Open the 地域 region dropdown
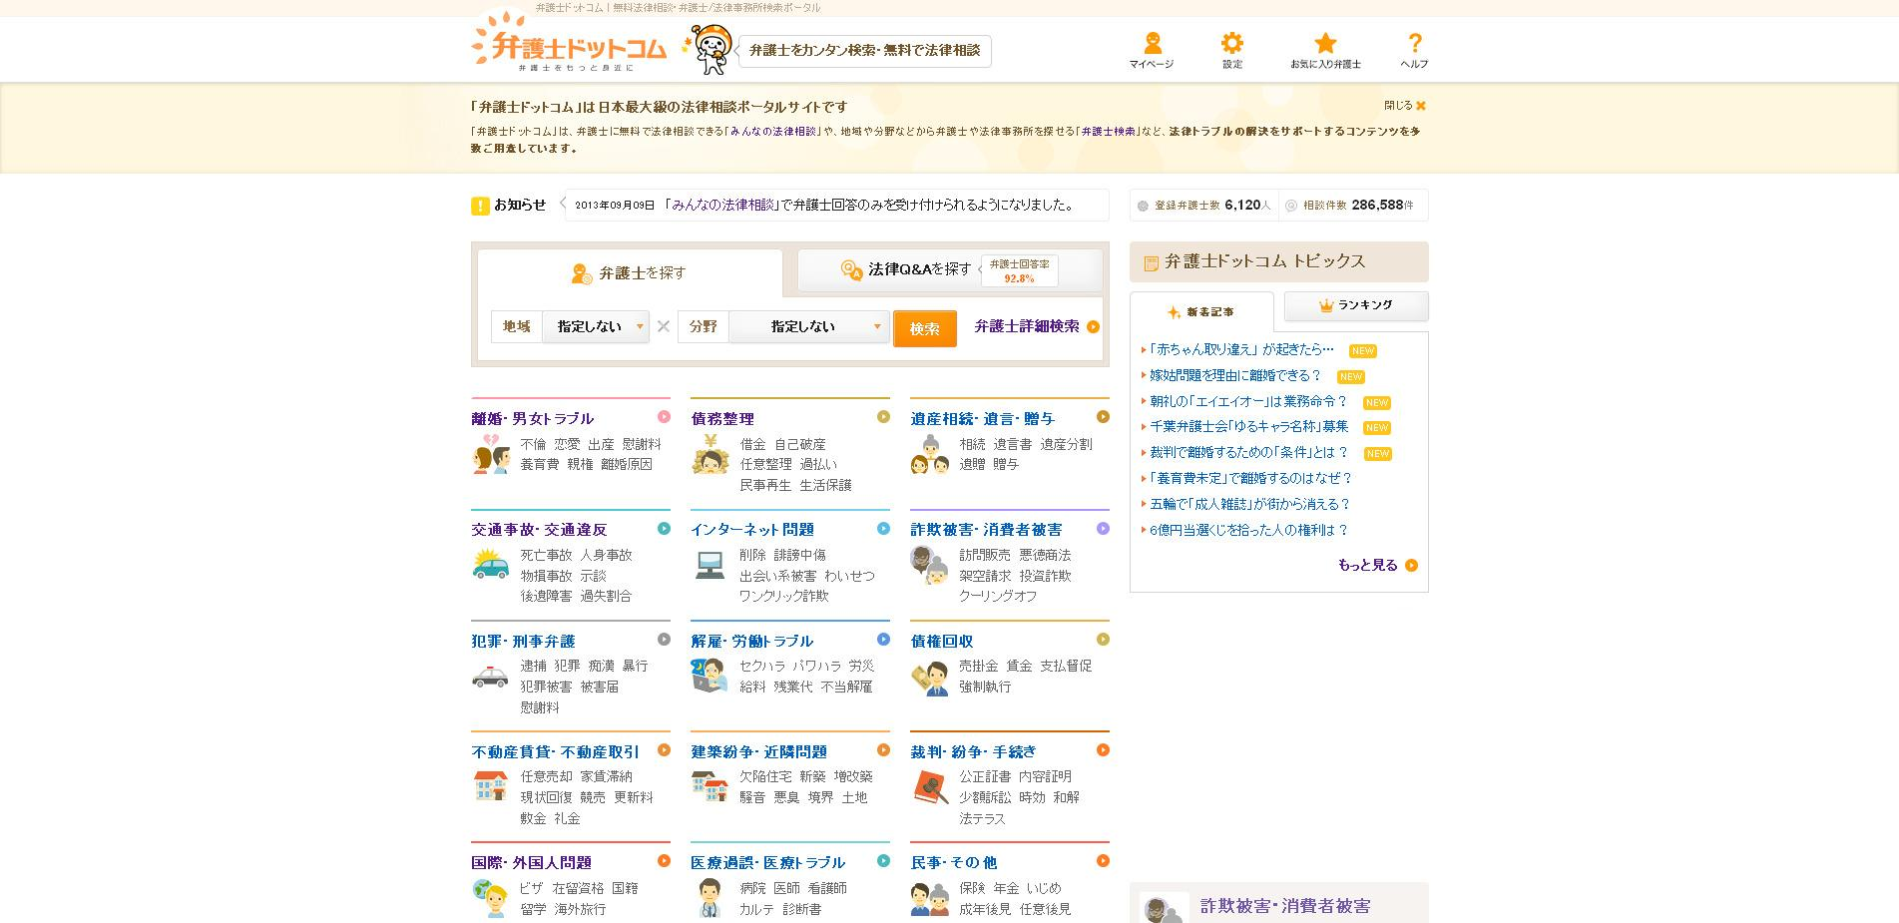The image size is (1899, 923). pos(595,326)
